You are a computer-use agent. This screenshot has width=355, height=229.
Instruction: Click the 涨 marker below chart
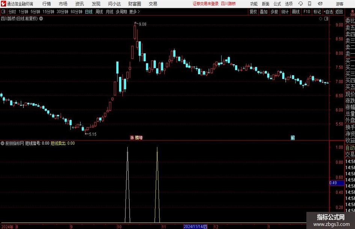(132, 138)
